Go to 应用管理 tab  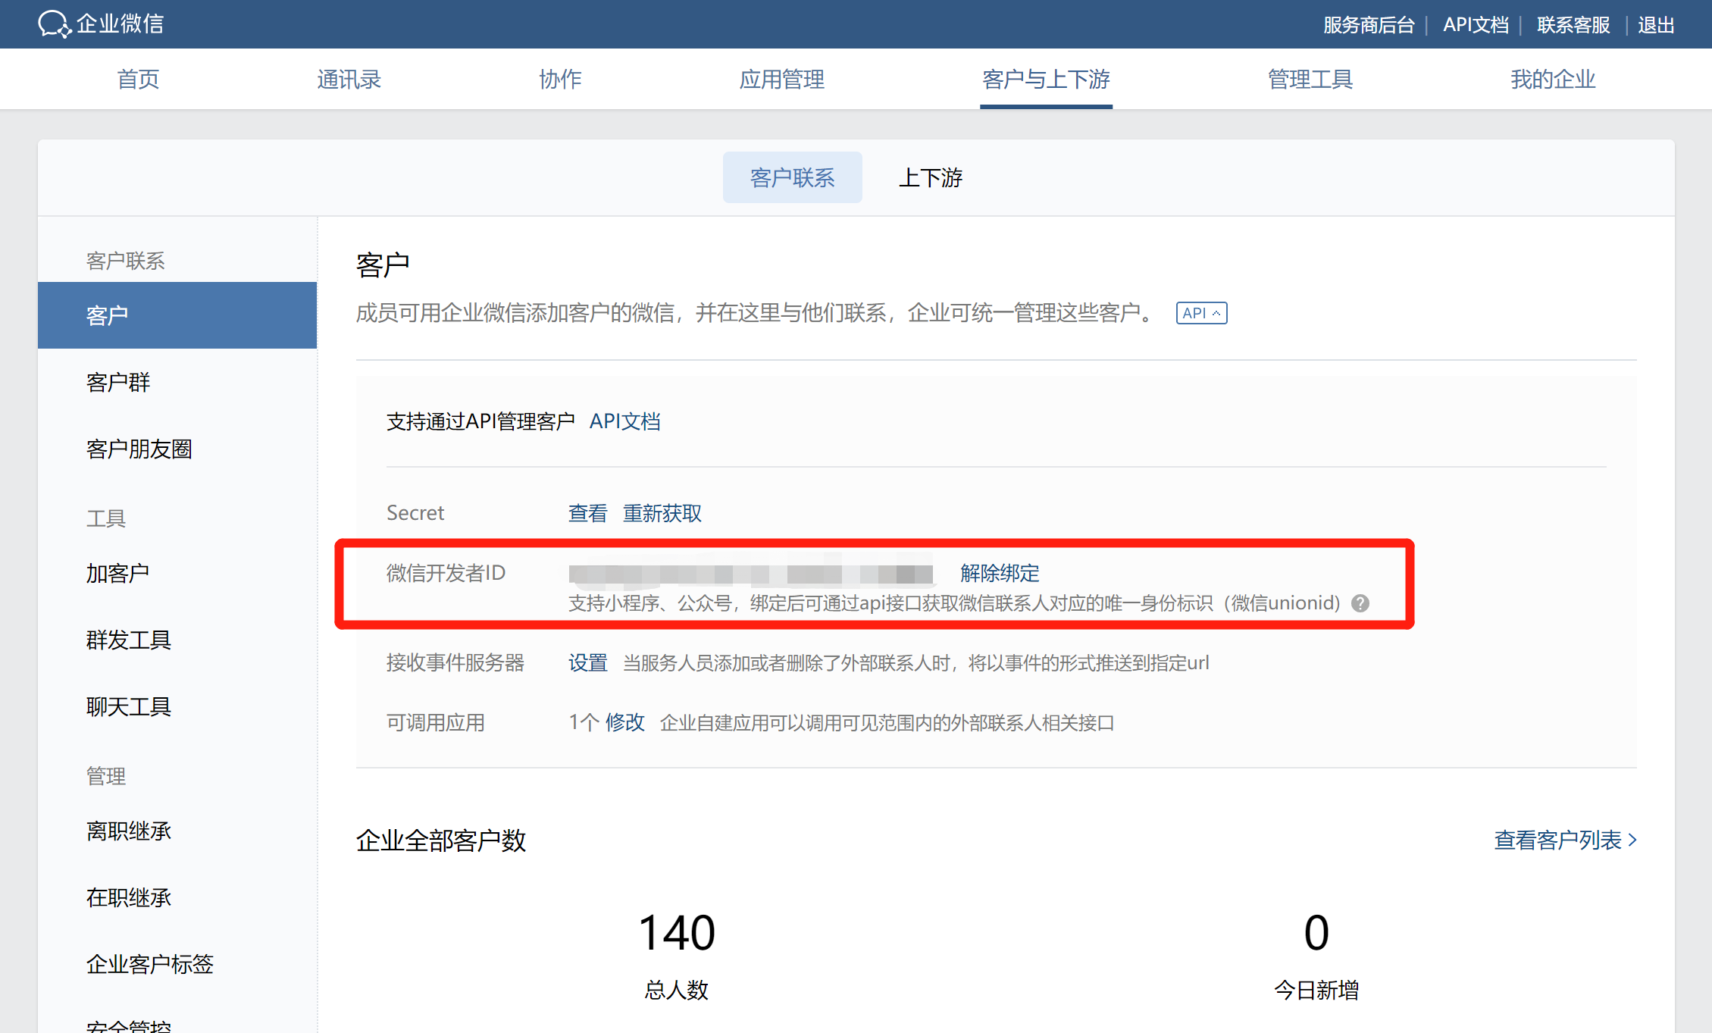click(781, 79)
